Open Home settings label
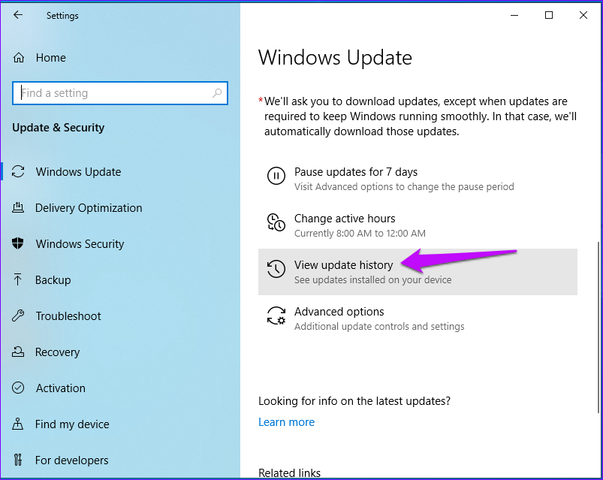This screenshot has height=480, width=603. tap(51, 58)
